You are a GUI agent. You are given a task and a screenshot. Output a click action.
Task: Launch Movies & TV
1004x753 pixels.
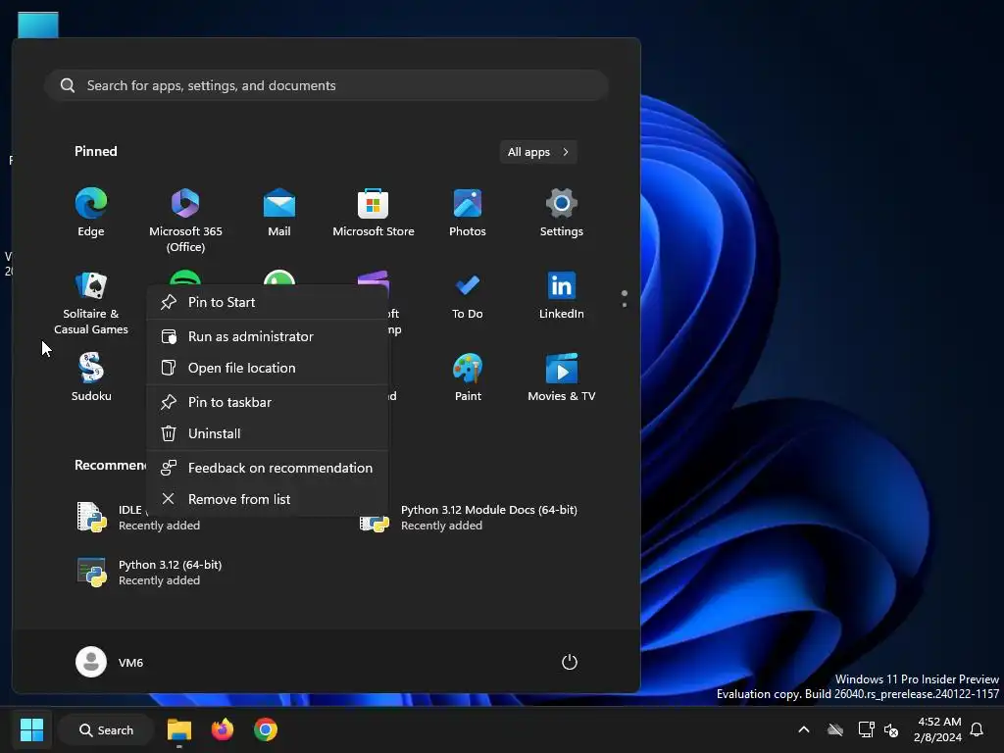tap(562, 377)
